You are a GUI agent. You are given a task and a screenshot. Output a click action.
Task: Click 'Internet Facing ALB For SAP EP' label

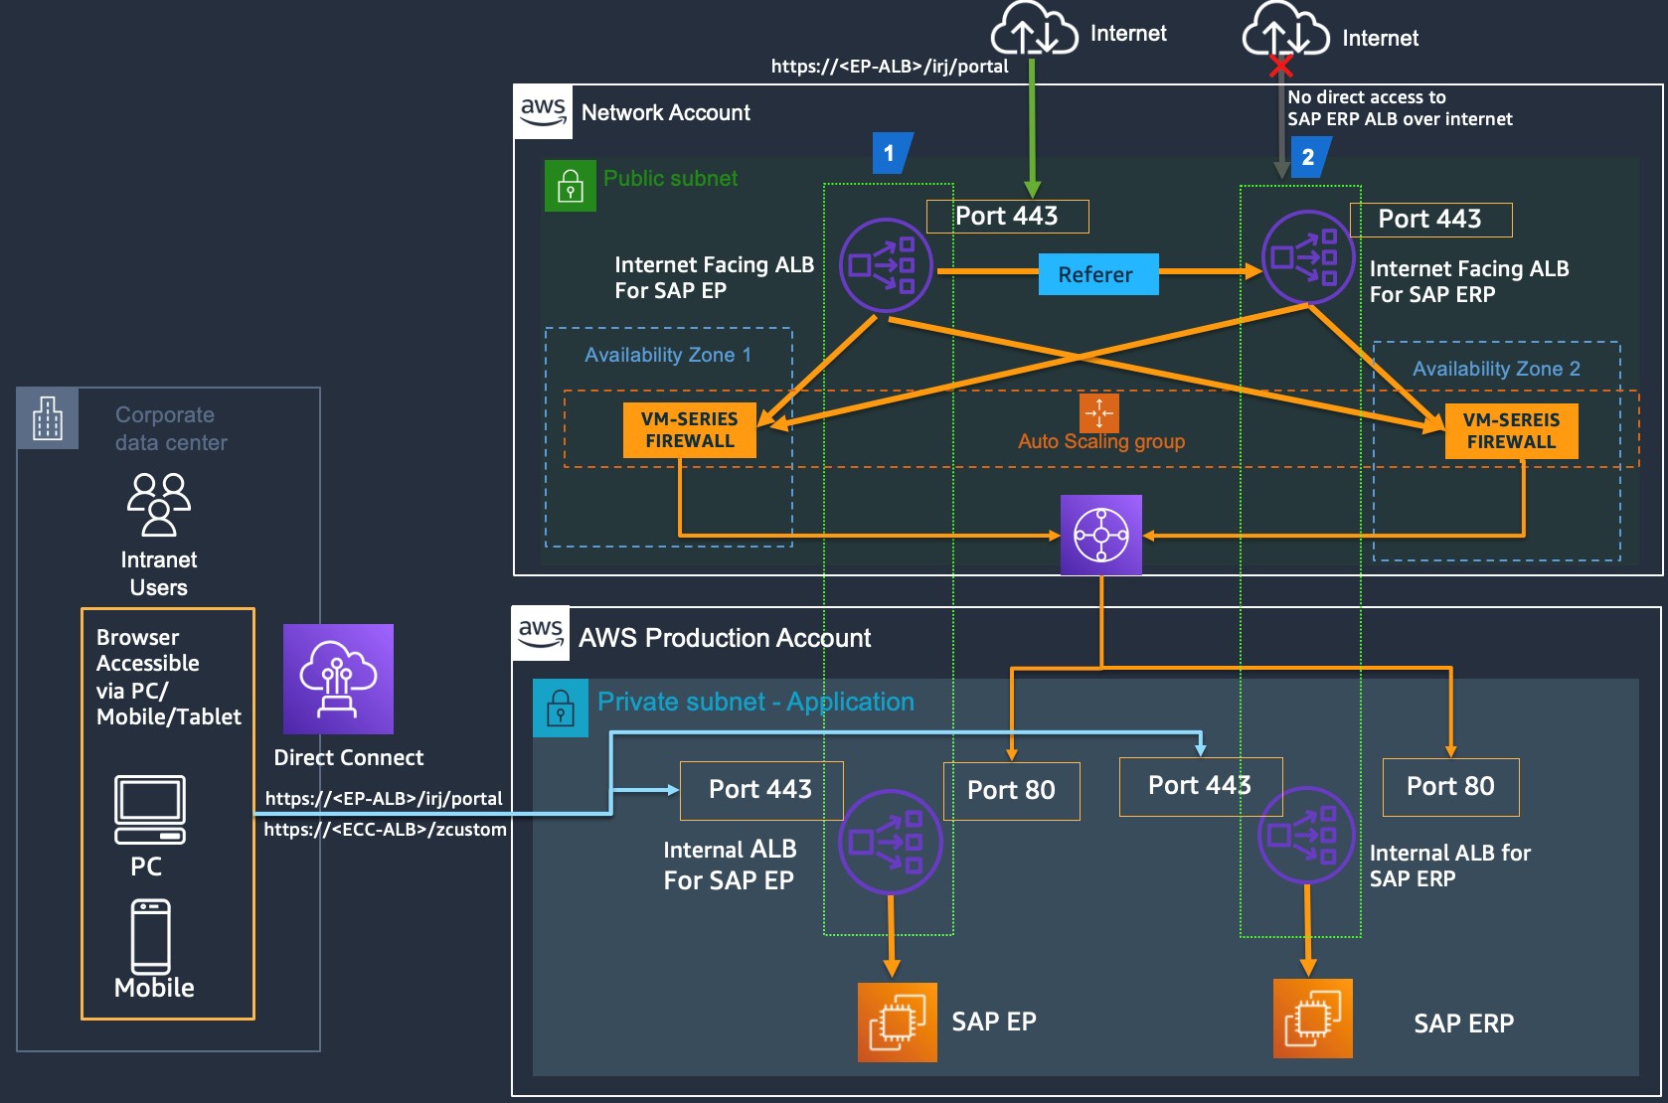click(714, 277)
